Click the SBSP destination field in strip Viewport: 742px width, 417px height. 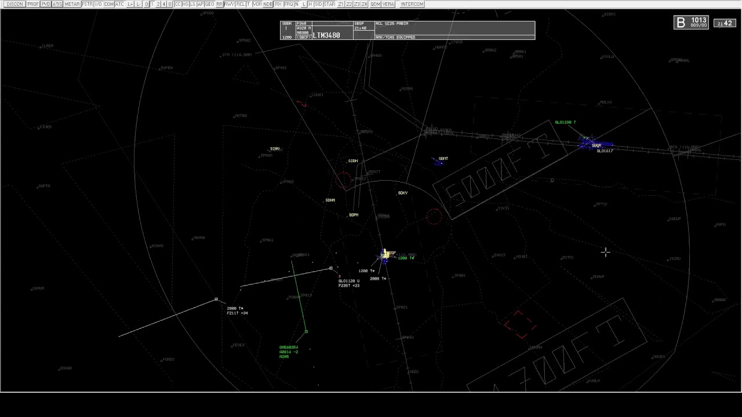point(358,24)
